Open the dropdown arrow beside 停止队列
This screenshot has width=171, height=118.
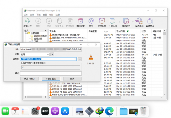click(133, 22)
